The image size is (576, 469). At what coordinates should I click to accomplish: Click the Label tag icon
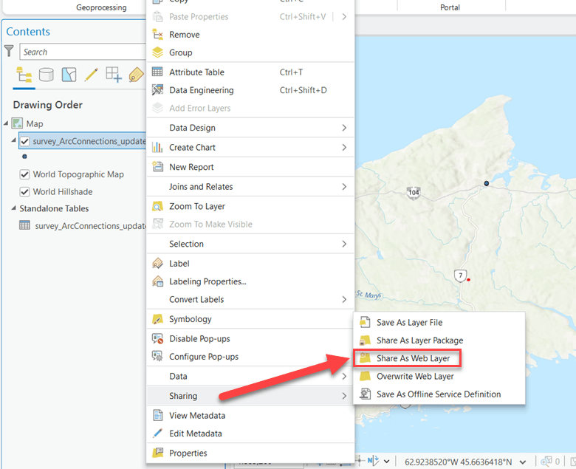coord(157,264)
